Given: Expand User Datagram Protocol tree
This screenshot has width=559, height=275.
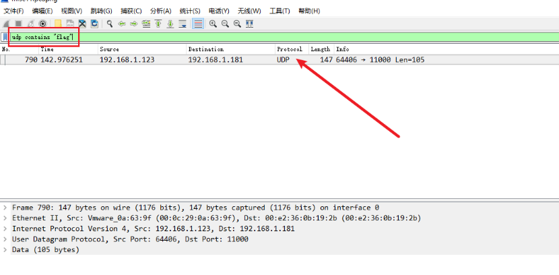Looking at the screenshot, I should [x=5, y=239].
